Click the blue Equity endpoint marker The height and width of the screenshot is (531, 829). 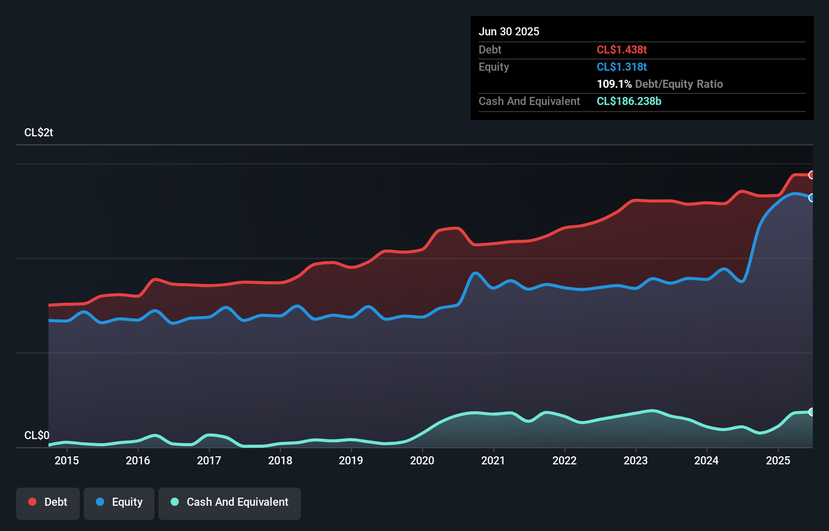(x=812, y=198)
